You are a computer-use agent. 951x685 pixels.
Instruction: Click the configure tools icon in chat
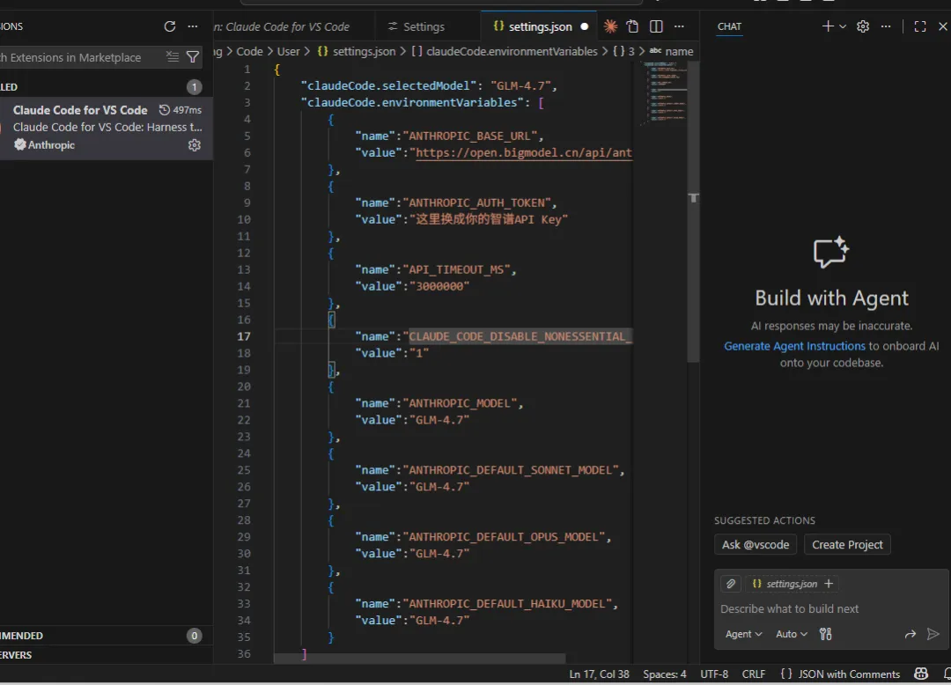pyautogui.click(x=825, y=634)
